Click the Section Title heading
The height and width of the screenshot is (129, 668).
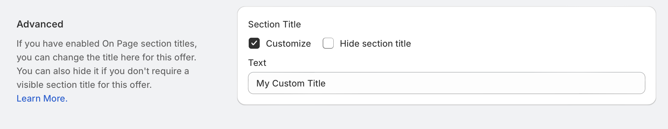(x=274, y=24)
